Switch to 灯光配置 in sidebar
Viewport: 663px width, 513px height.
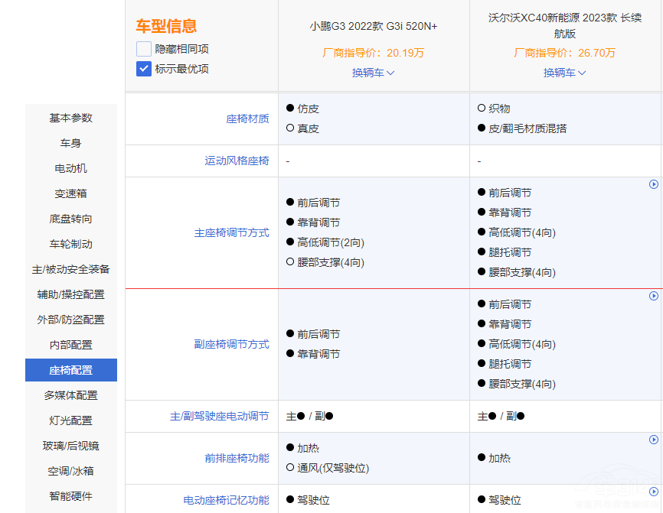click(x=71, y=420)
